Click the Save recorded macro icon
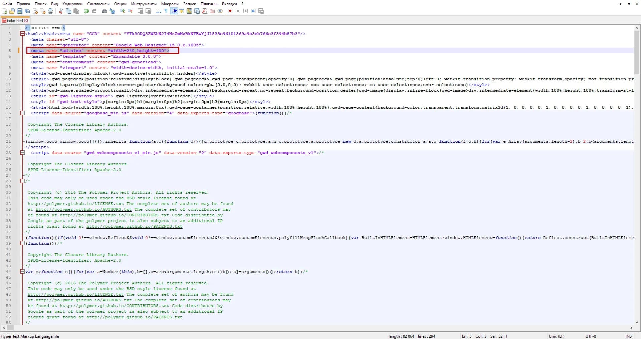The height and width of the screenshot is (339, 641). (x=261, y=11)
